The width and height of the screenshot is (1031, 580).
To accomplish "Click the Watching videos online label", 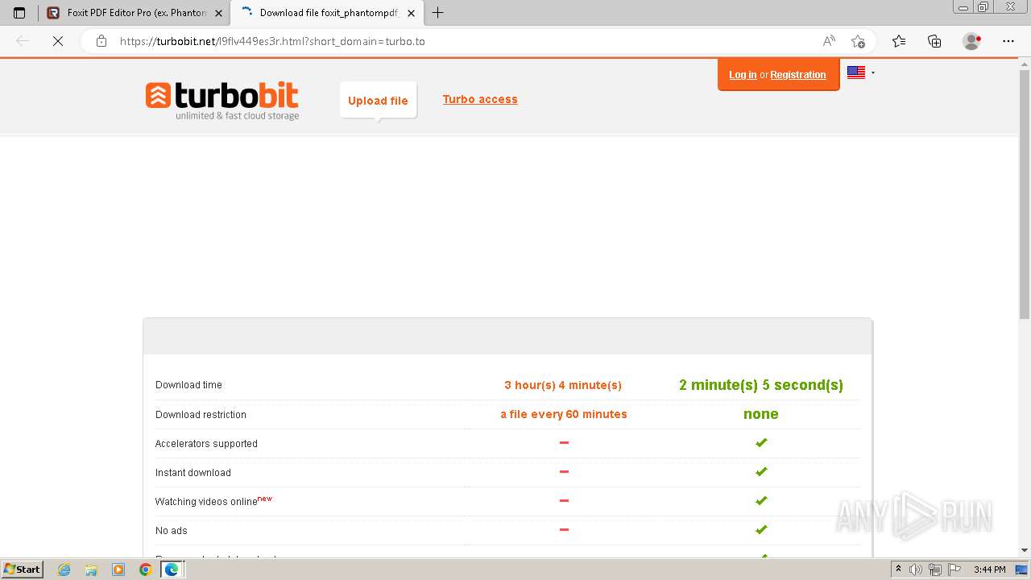I will tap(206, 501).
